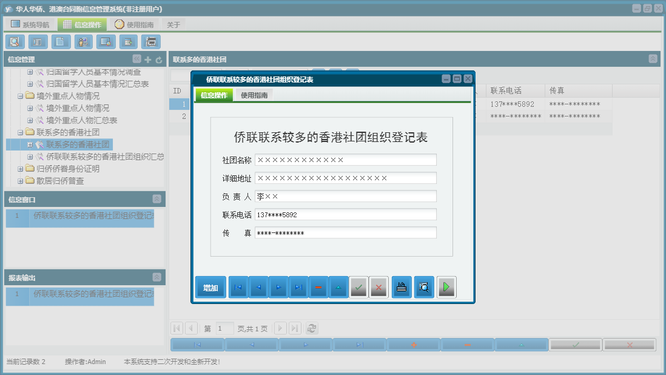Viewport: 666px width, 375px height.
Task: Go to next record in the dialog
Action: tap(278, 288)
